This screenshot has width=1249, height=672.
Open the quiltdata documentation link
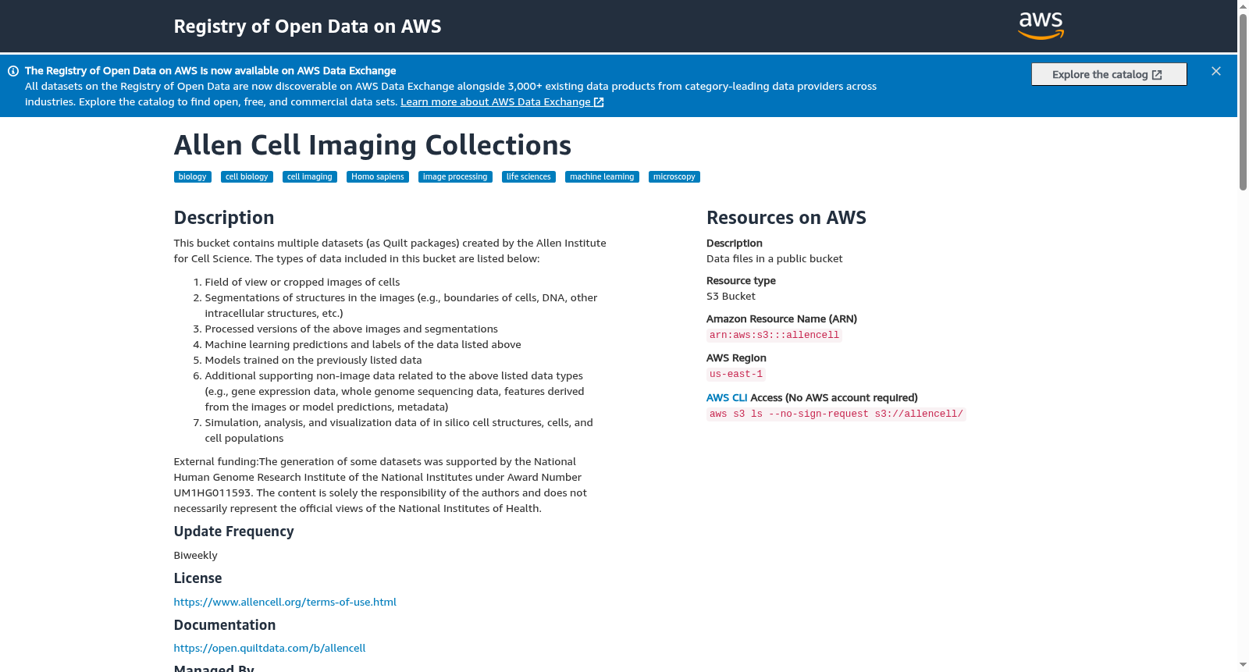coord(269,648)
